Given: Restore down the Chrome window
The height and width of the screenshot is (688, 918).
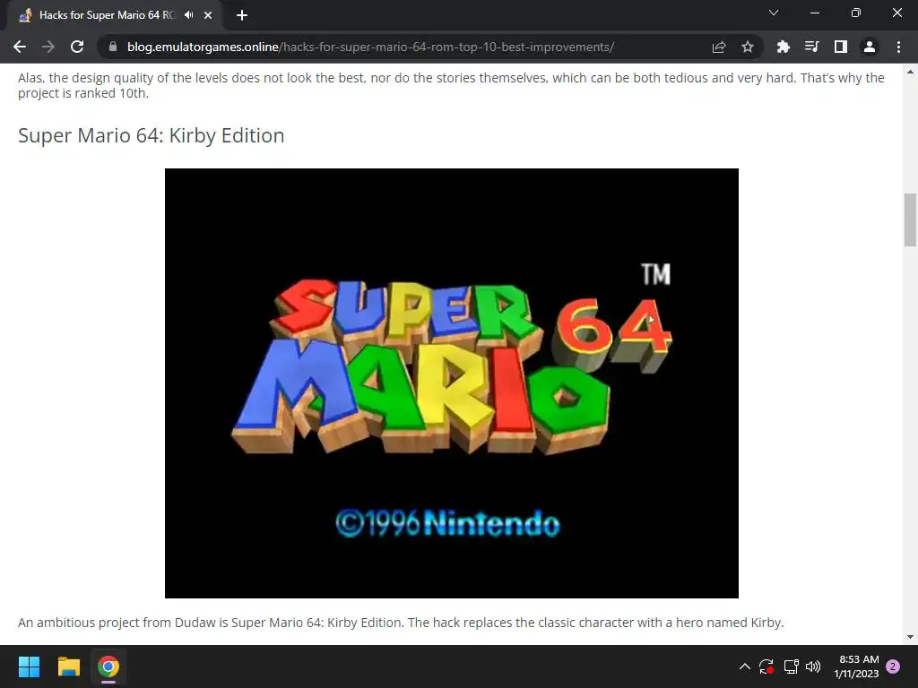Looking at the screenshot, I should (855, 13).
